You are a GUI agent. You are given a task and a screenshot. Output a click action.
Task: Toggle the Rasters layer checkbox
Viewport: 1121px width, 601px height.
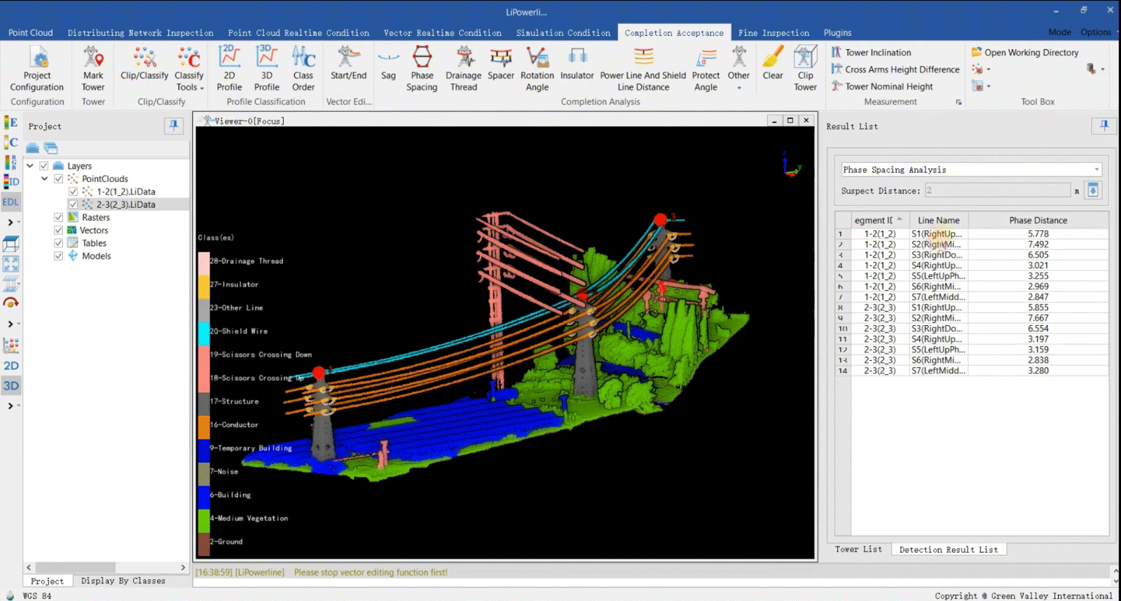[58, 217]
